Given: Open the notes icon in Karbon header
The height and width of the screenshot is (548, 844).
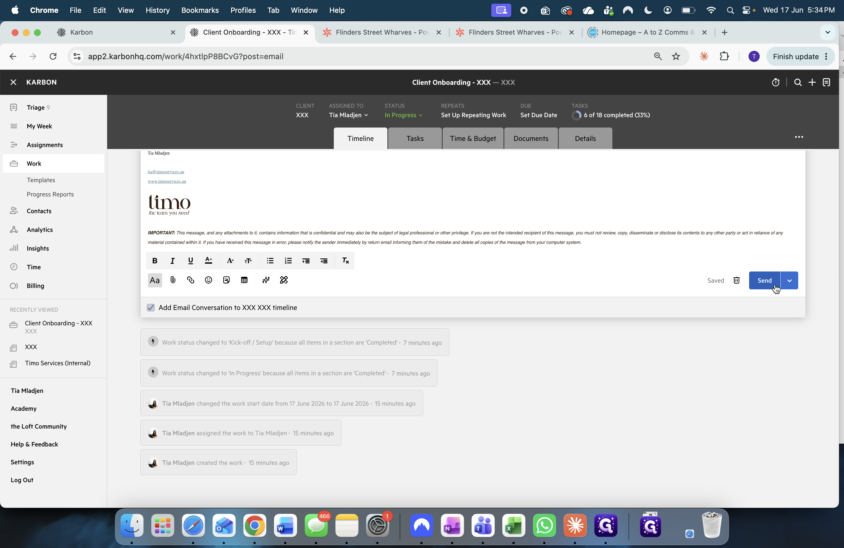Looking at the screenshot, I should click(827, 82).
